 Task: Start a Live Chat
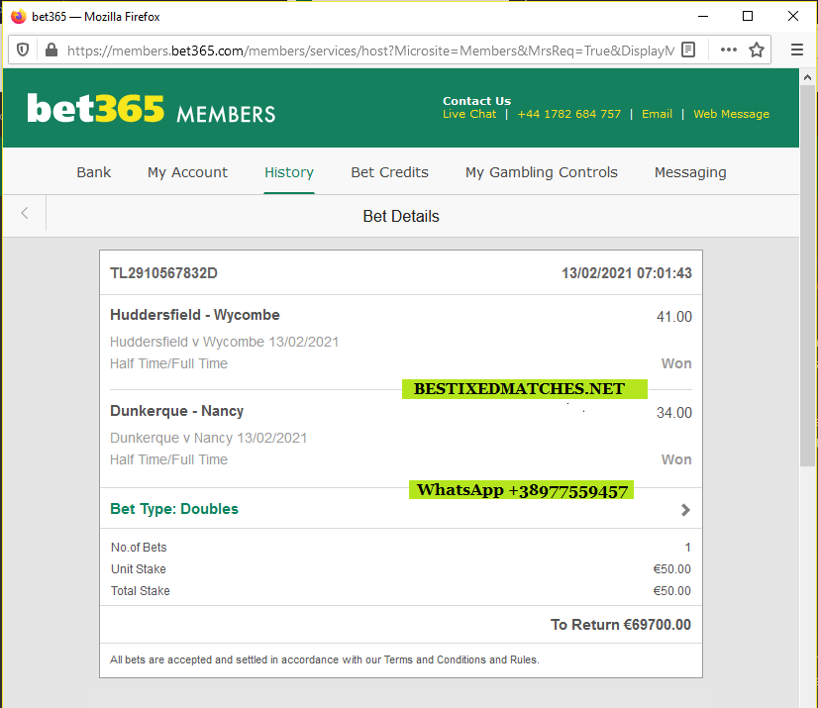click(469, 114)
